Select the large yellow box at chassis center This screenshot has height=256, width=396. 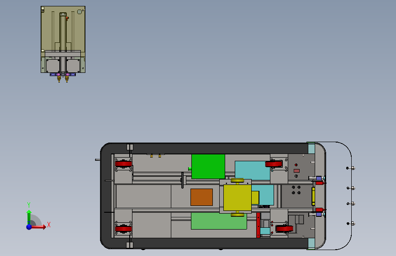pos(238,198)
